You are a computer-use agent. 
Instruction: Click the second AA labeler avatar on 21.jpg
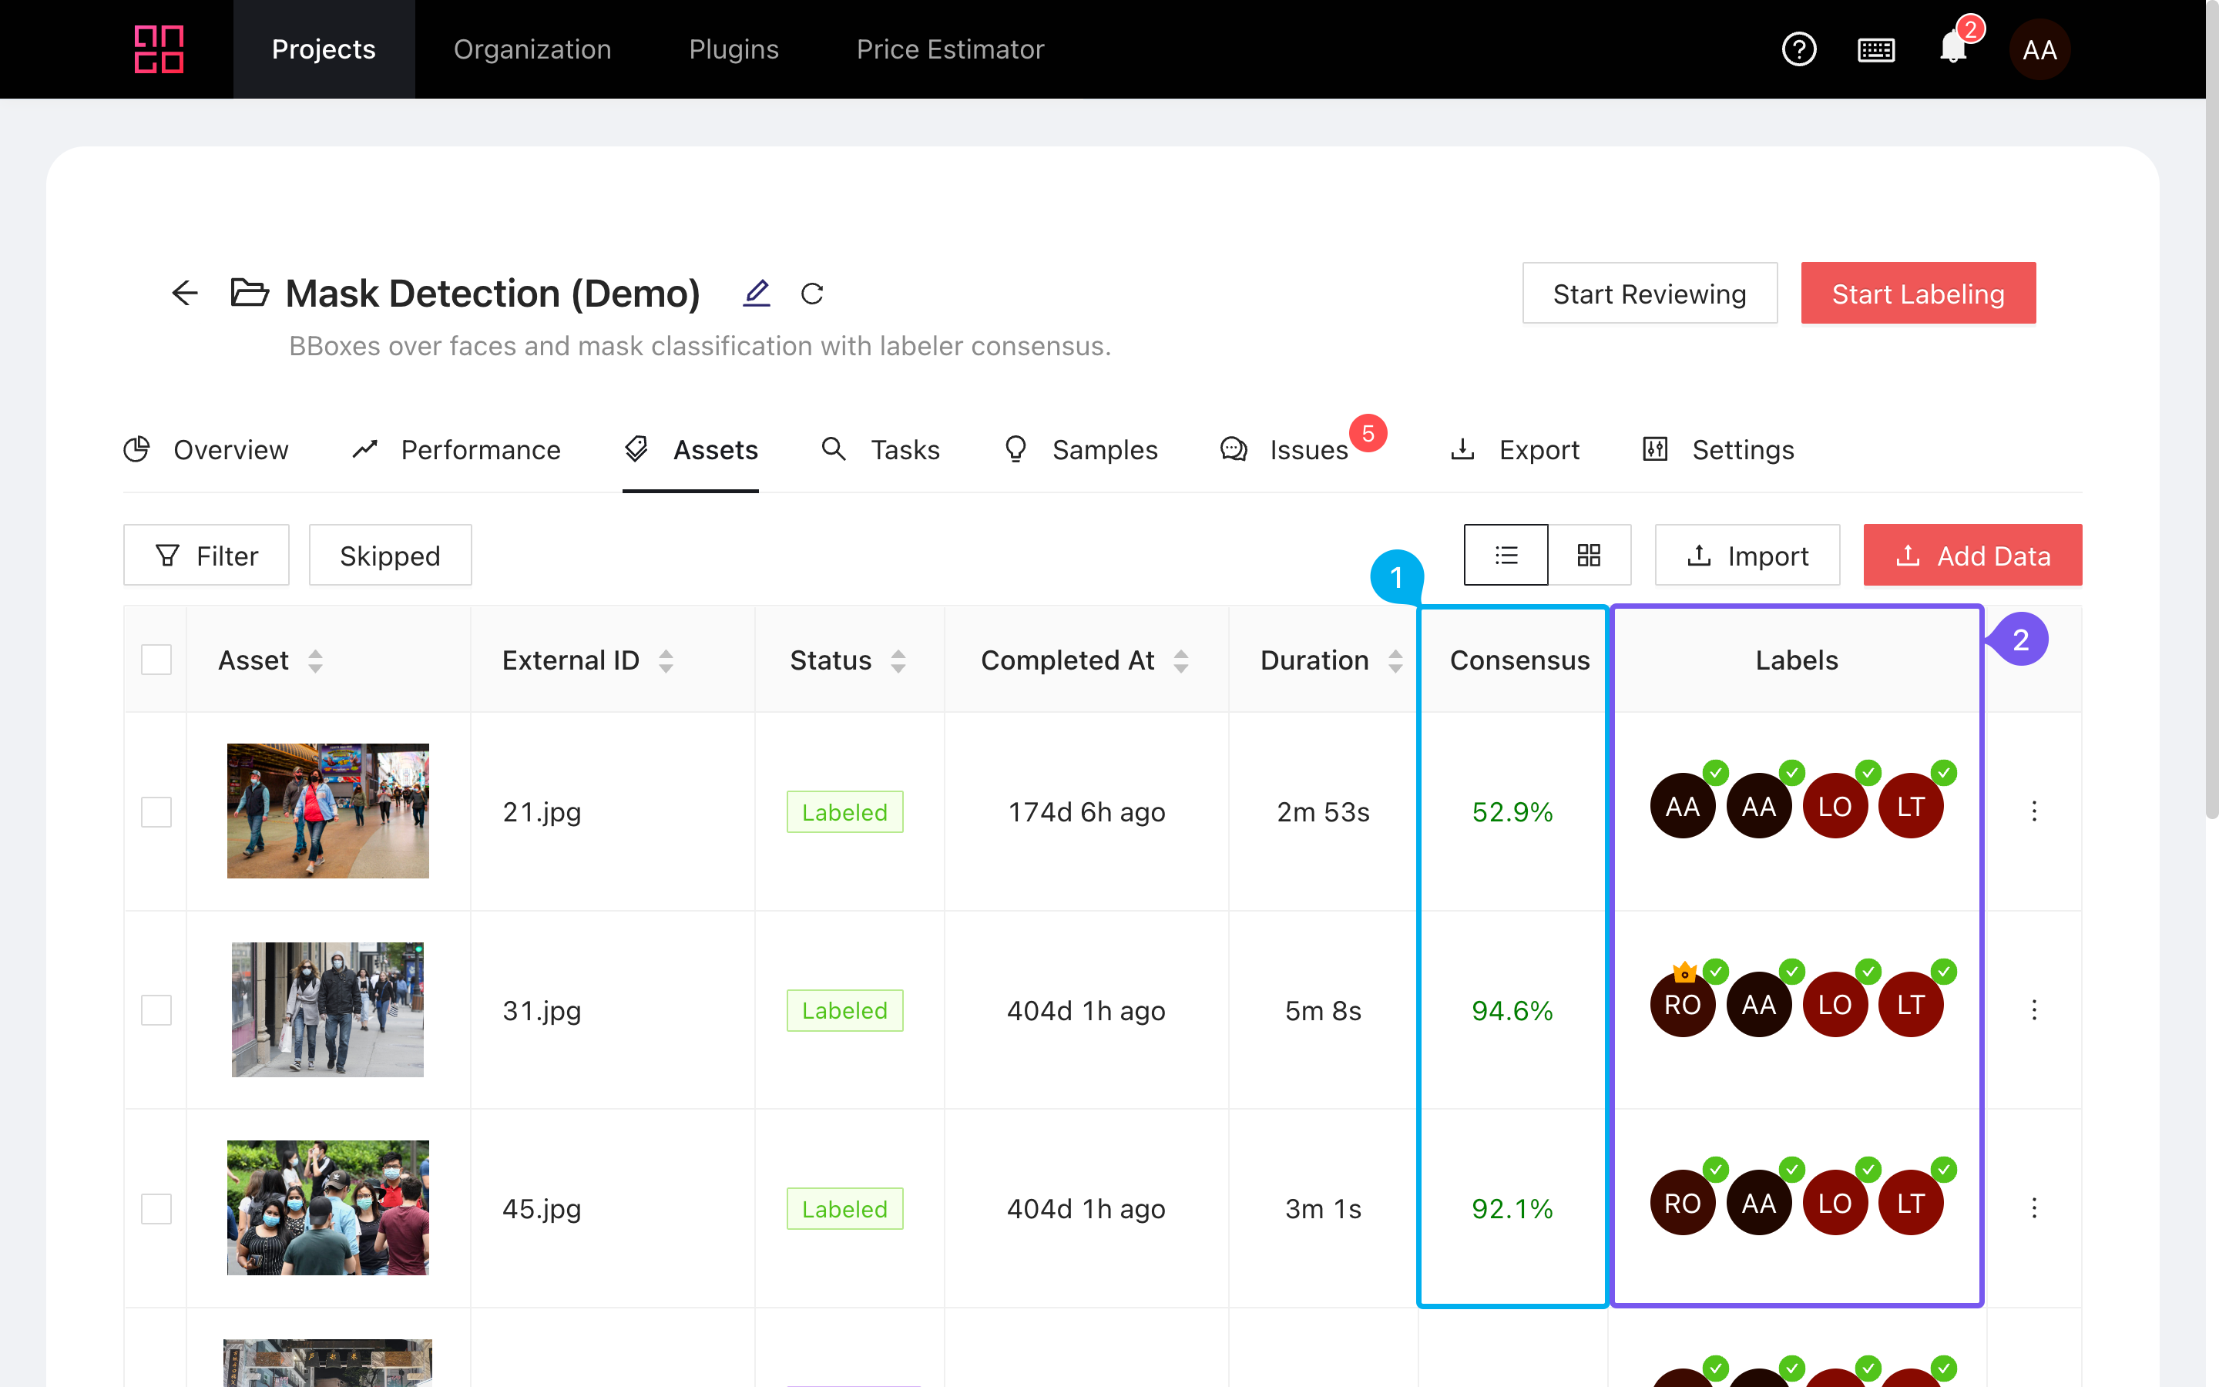1759,806
